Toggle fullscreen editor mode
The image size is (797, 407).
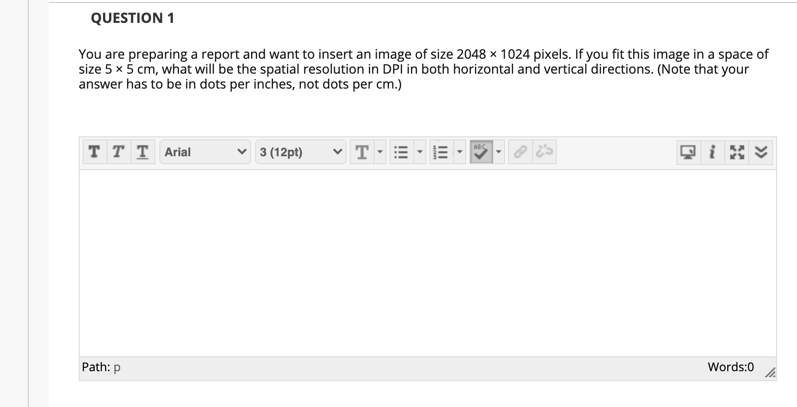tap(737, 152)
